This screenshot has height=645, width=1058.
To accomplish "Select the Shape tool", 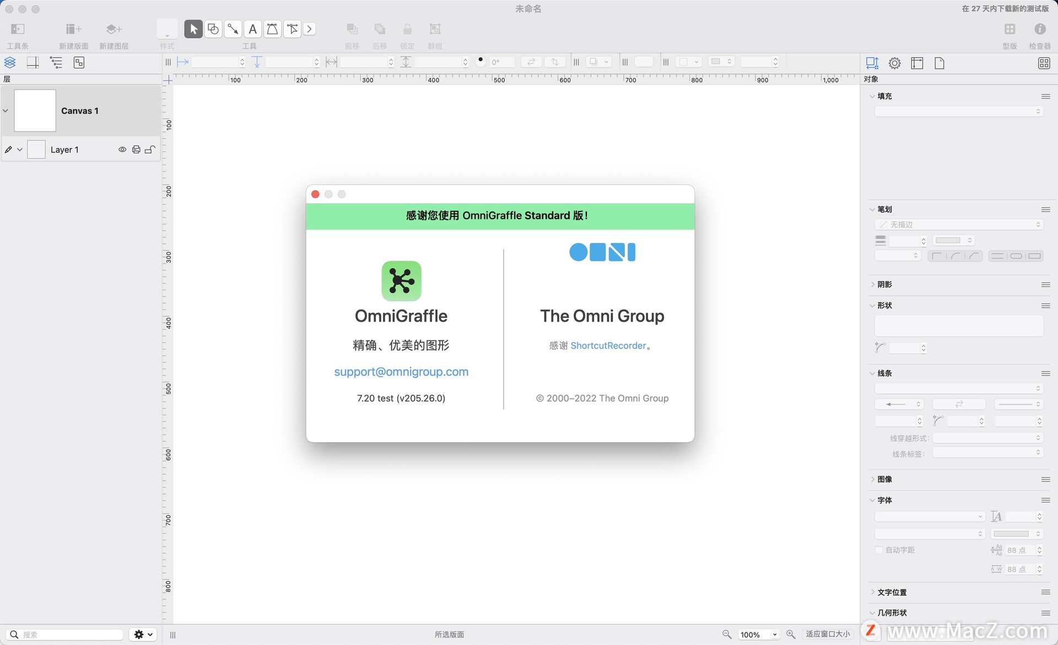I will click(x=213, y=29).
